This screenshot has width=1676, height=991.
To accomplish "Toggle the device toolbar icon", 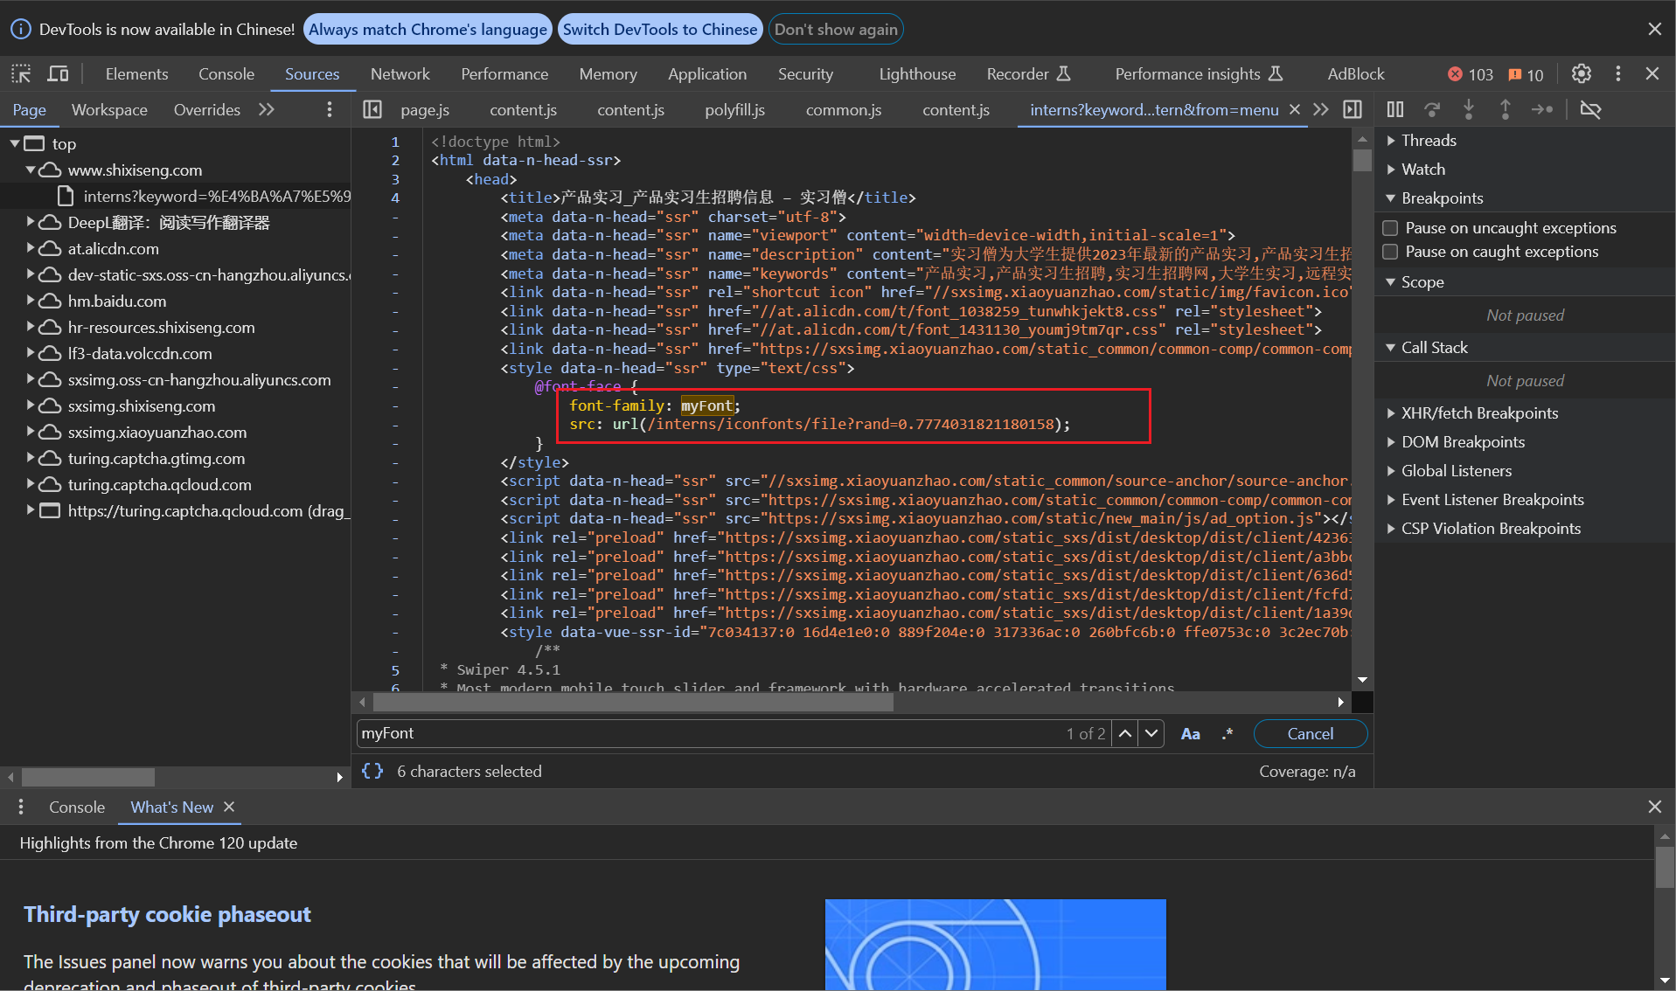I will (58, 74).
